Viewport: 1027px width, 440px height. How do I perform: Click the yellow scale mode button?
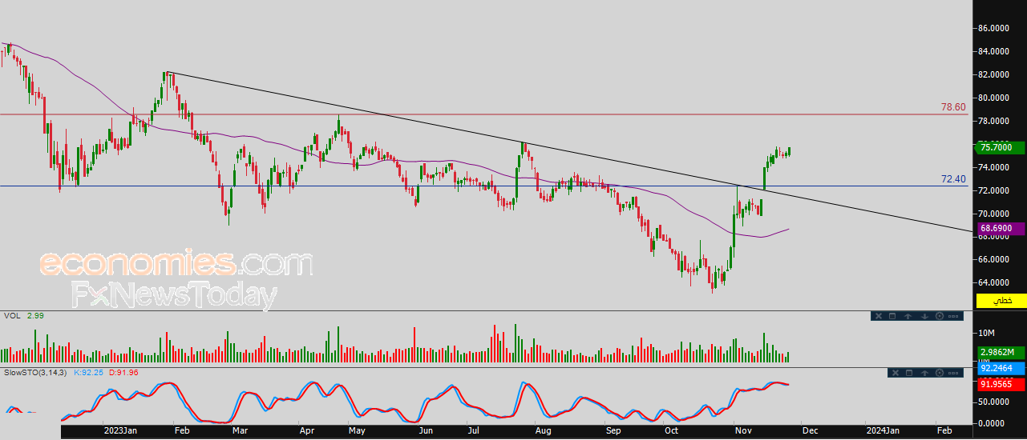point(1001,301)
